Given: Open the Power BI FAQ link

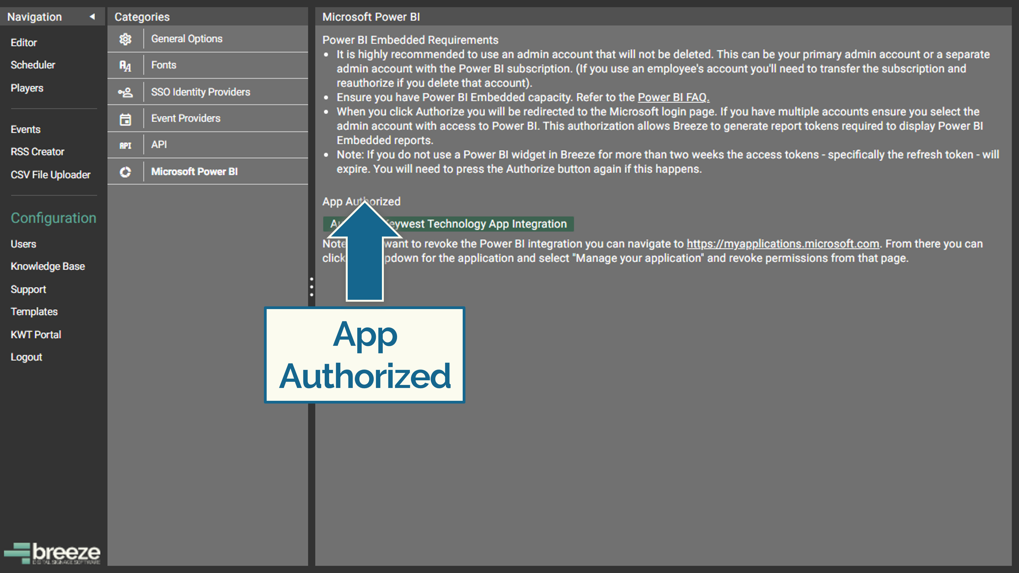Looking at the screenshot, I should [x=673, y=97].
